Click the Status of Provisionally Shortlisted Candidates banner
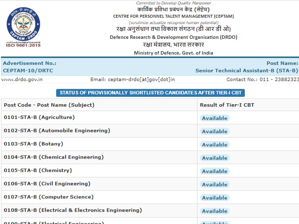The width and height of the screenshot is (299, 224). coord(150,93)
